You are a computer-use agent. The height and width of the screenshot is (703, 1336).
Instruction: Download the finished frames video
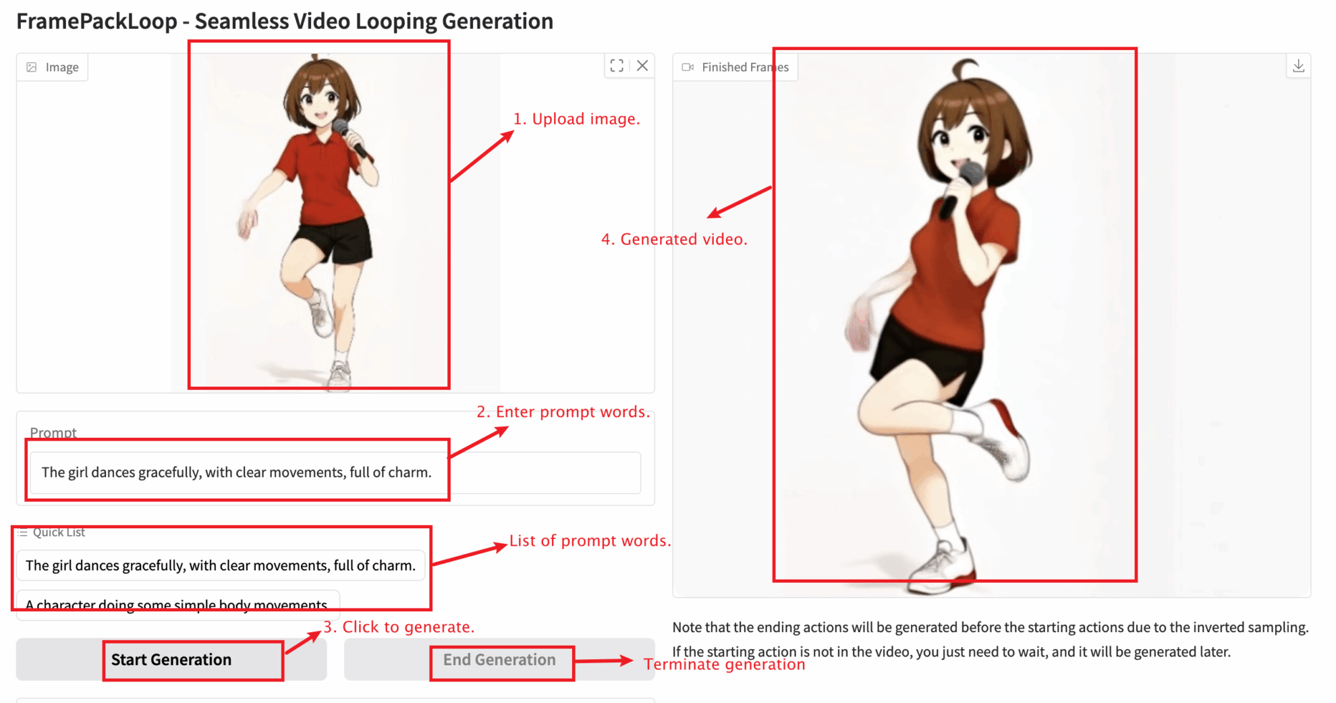click(1298, 66)
